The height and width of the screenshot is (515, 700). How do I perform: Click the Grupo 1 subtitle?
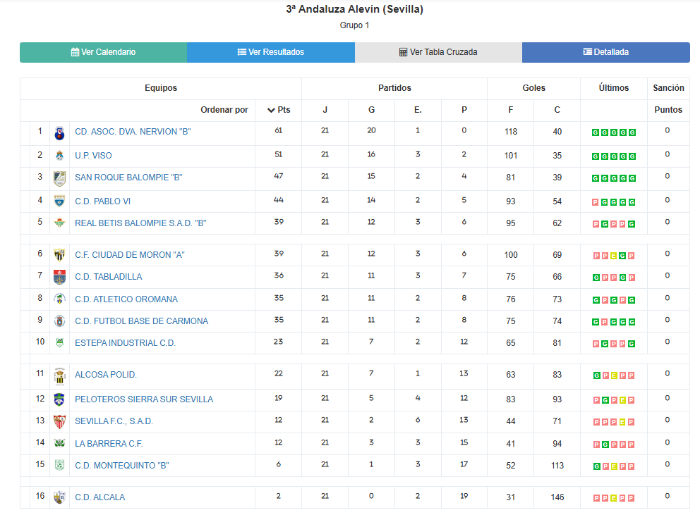pyautogui.click(x=354, y=25)
